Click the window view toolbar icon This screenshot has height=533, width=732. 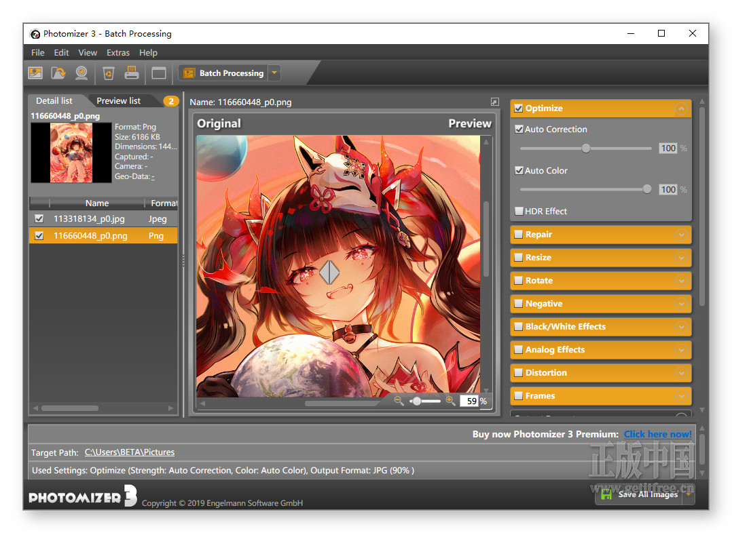pos(159,73)
